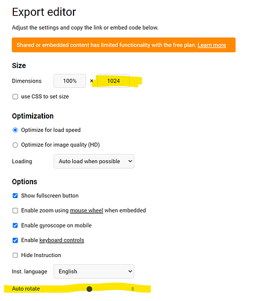Open the Loading dropdown

[x=94, y=161]
